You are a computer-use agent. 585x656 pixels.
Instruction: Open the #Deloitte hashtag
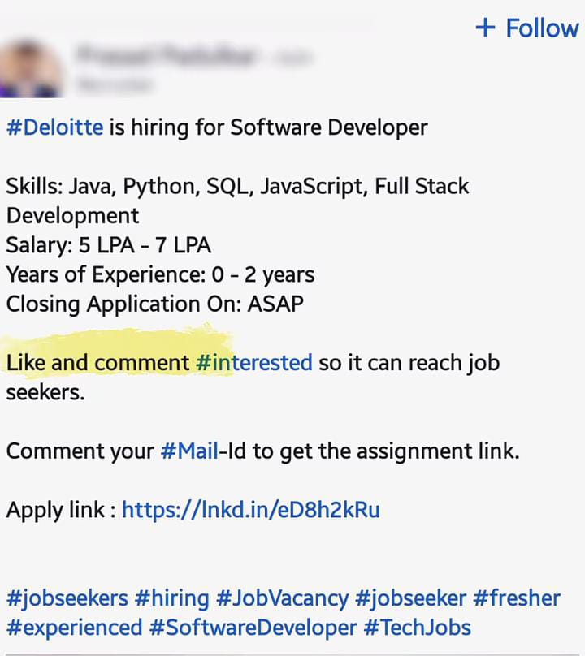click(53, 127)
